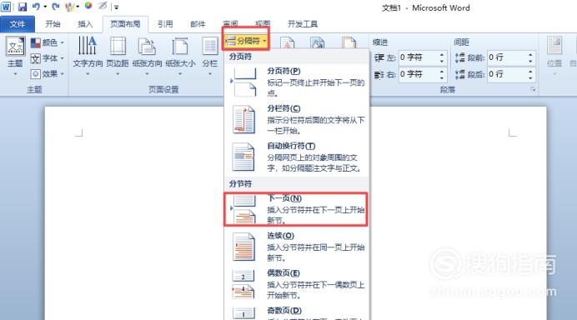Expand the Paper Size dropdown arrow

[180, 74]
